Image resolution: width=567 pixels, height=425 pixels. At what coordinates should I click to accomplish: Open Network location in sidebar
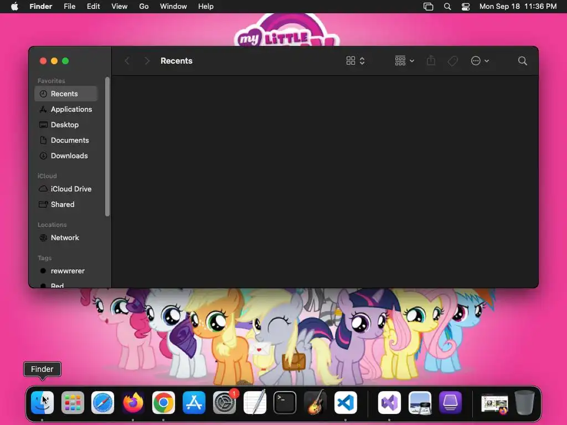66,238
